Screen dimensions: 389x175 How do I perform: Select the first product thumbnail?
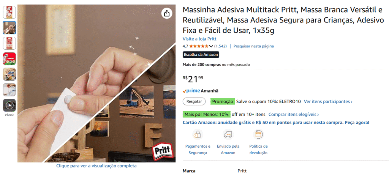(x=9, y=12)
